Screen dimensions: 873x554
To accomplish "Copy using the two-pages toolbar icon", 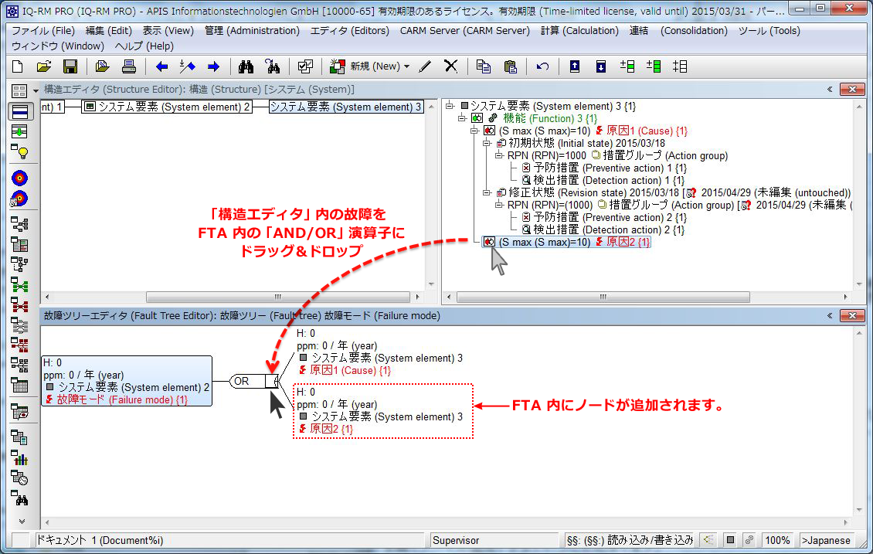I will coord(484,66).
